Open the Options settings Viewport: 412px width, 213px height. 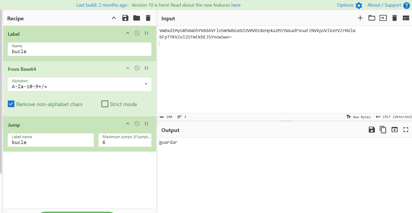click(x=349, y=5)
